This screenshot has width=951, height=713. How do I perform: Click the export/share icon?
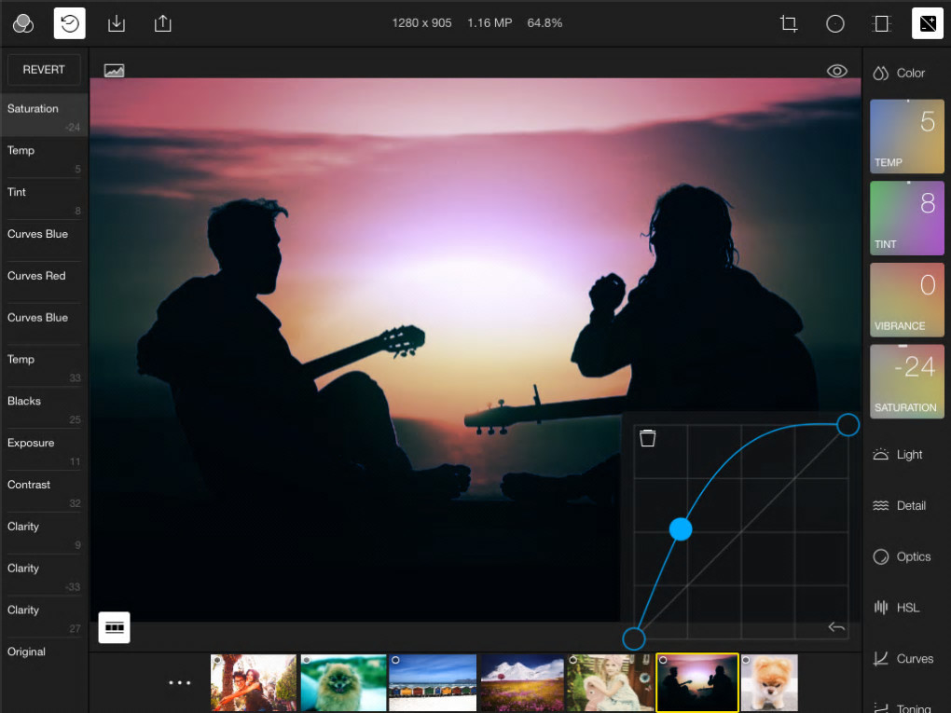(x=162, y=23)
